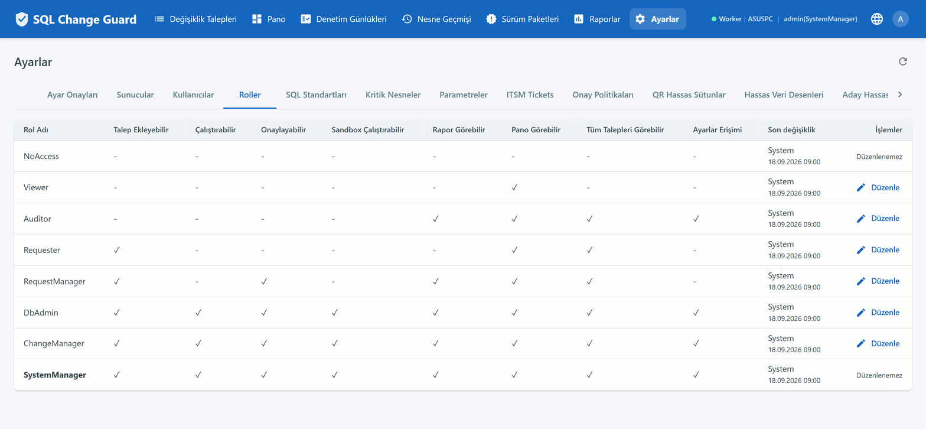The height and width of the screenshot is (429, 926).
Task: Switch to the Ayar Onayları tab
Action: click(73, 95)
